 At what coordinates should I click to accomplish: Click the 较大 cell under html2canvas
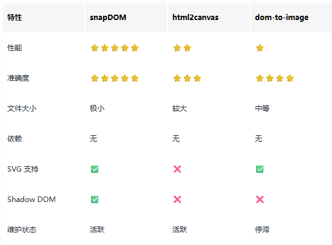tap(180, 109)
